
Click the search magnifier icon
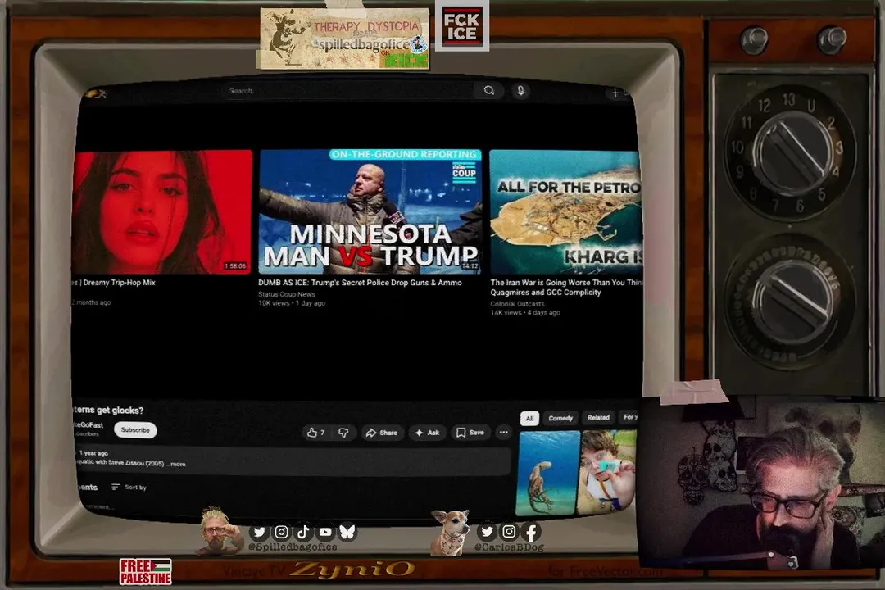point(488,90)
